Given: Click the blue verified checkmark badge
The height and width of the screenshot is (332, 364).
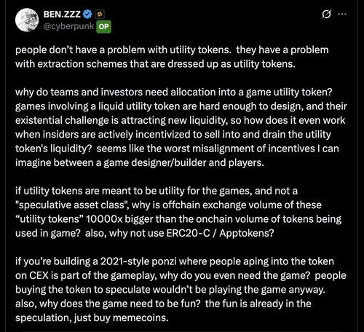Looking at the screenshot, I should tap(87, 15).
